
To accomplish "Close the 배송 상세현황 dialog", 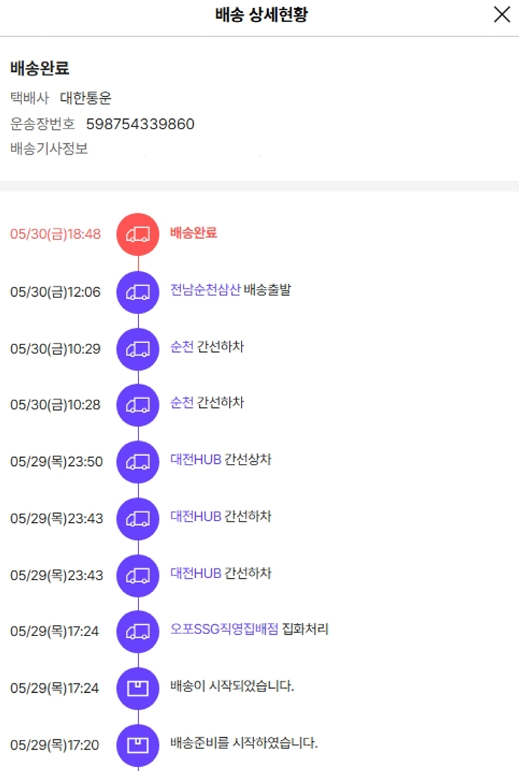I will (x=502, y=15).
